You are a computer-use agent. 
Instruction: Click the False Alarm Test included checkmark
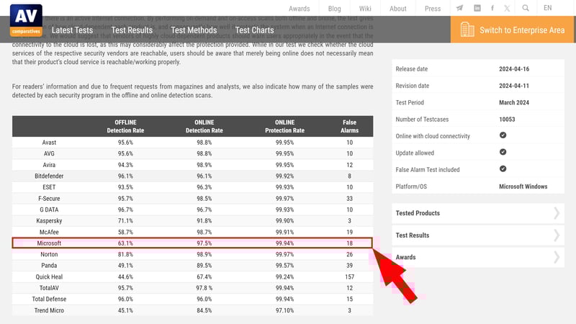point(503,169)
